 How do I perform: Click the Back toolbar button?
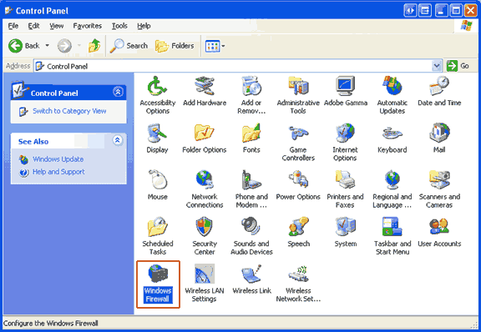[x=24, y=46]
